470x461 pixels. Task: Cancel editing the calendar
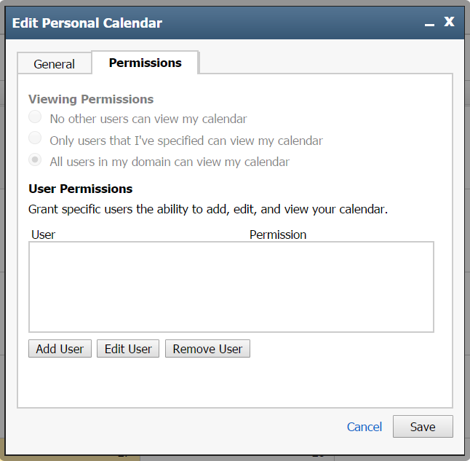tap(365, 427)
